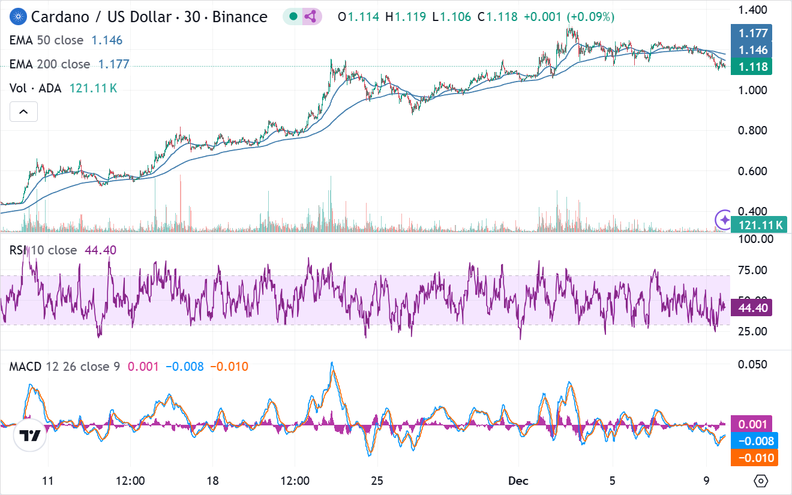Click the 0.800 price axis label
The width and height of the screenshot is (792, 495).
click(751, 131)
